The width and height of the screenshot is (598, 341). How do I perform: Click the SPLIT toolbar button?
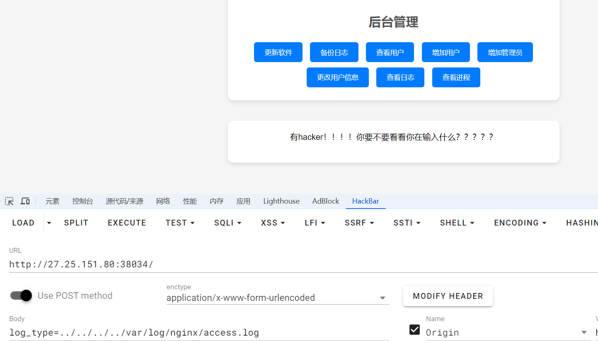pos(76,223)
